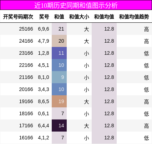Click 小 size label in row 16166

[x=86, y=138]
